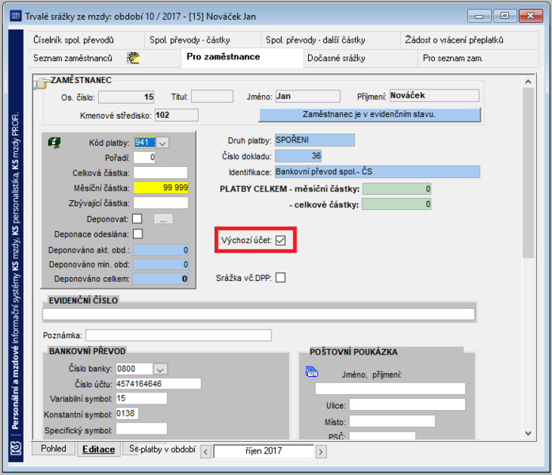Open the Dočasné srážky tab

pos(361,58)
